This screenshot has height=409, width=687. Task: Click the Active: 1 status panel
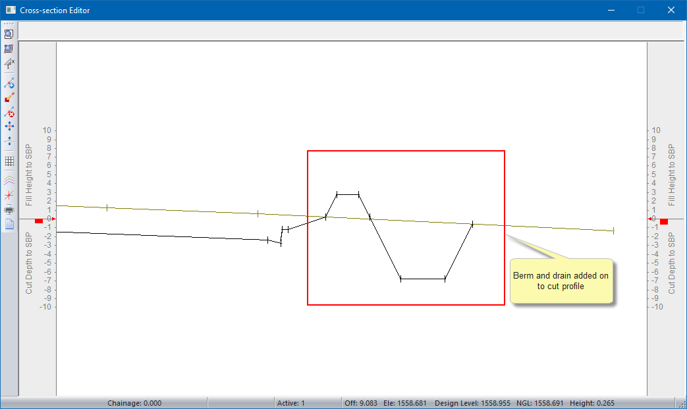click(290, 403)
